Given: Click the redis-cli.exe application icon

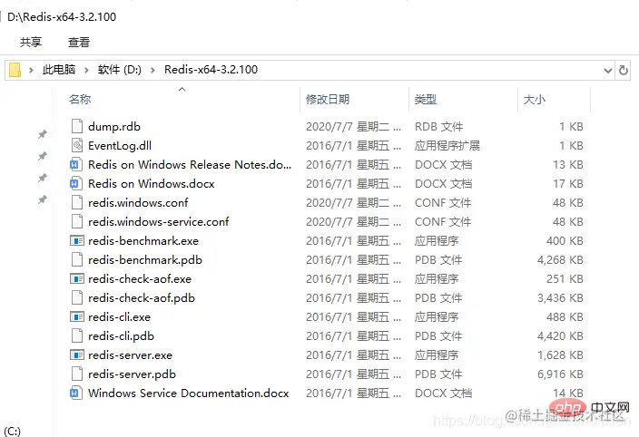Looking at the screenshot, I should point(77,316).
